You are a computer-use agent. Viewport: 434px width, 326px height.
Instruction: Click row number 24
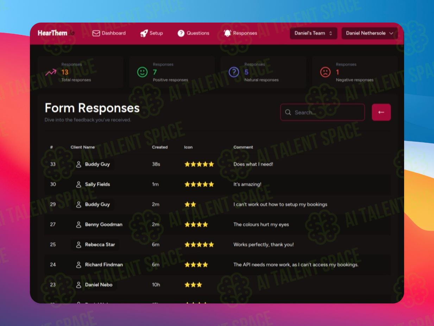click(x=53, y=265)
